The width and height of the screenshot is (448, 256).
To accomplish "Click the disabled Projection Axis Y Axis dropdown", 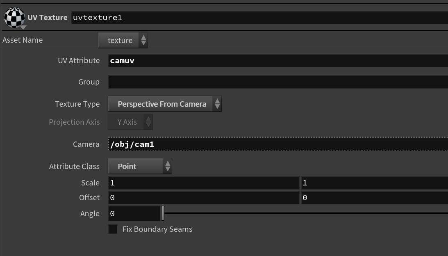I will click(130, 122).
